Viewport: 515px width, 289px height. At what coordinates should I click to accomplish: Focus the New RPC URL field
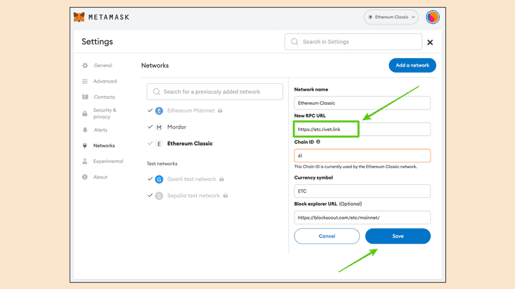362,129
